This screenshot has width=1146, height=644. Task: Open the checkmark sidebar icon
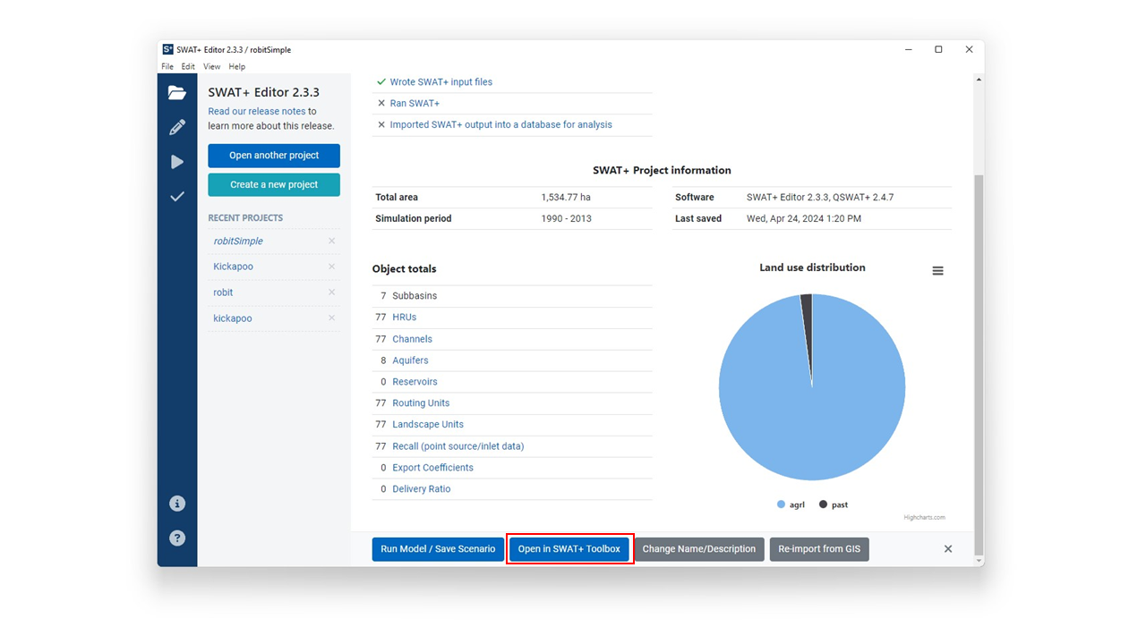pyautogui.click(x=177, y=196)
